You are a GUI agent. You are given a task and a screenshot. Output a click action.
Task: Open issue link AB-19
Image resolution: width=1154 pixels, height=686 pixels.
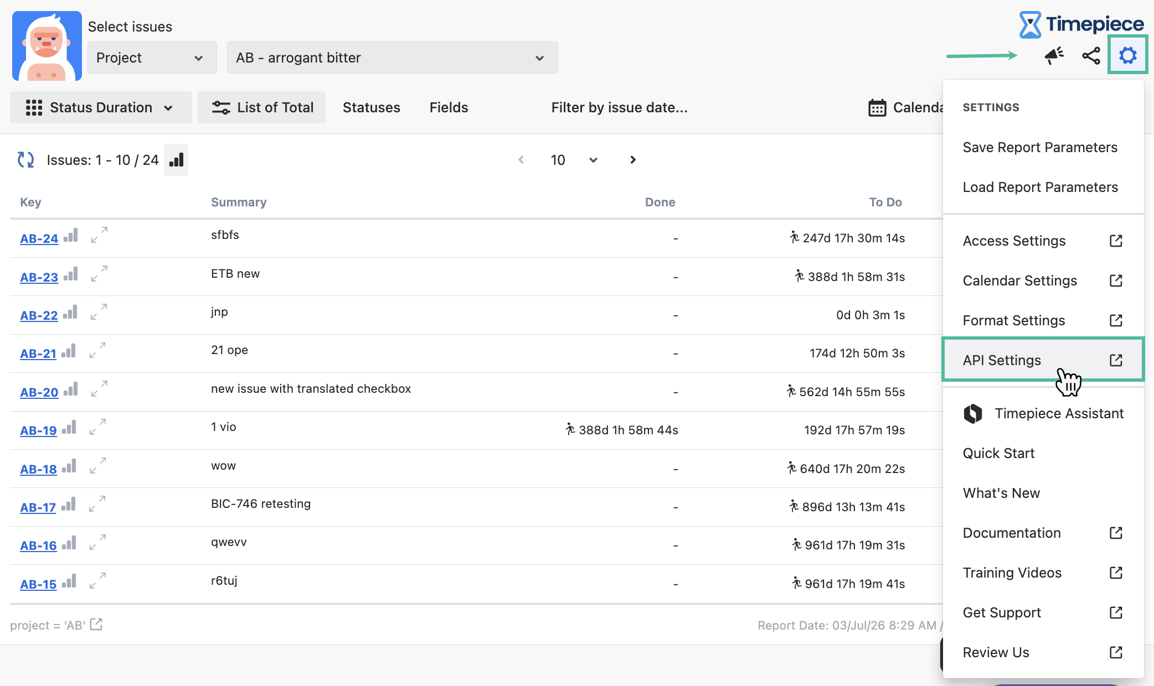point(38,430)
